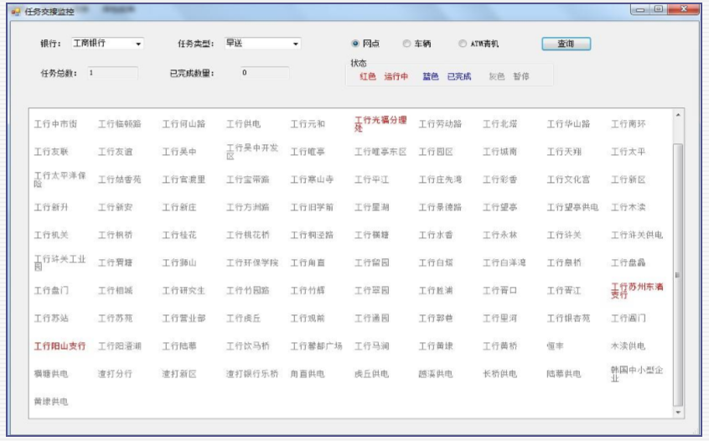709x441 pixels.
Task: Select 工行环保学院 in the list
Action: 252,262
